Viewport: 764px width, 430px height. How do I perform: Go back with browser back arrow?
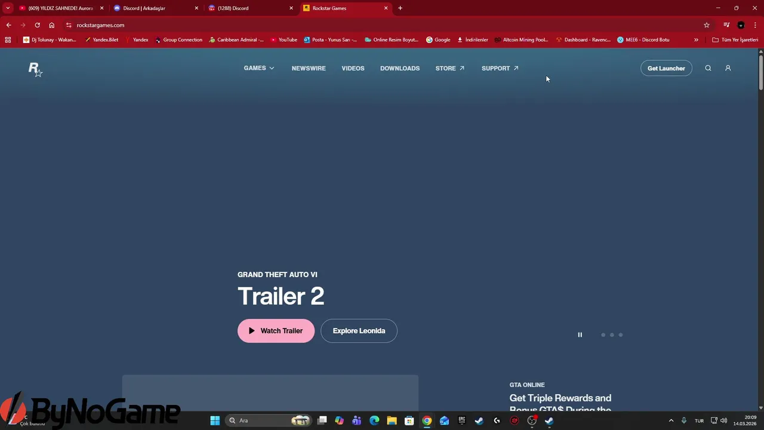(x=8, y=25)
